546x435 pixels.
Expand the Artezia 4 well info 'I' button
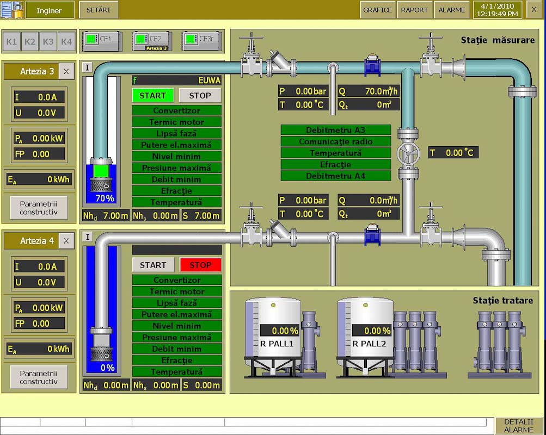pos(87,237)
